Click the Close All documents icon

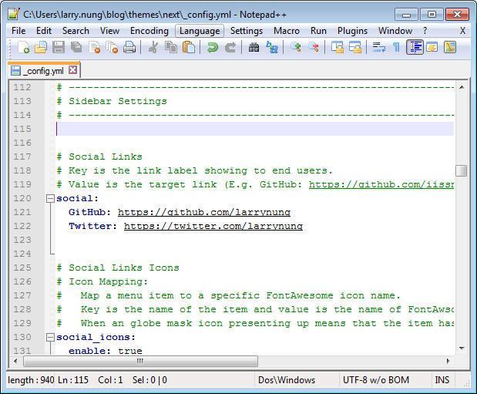[112, 48]
